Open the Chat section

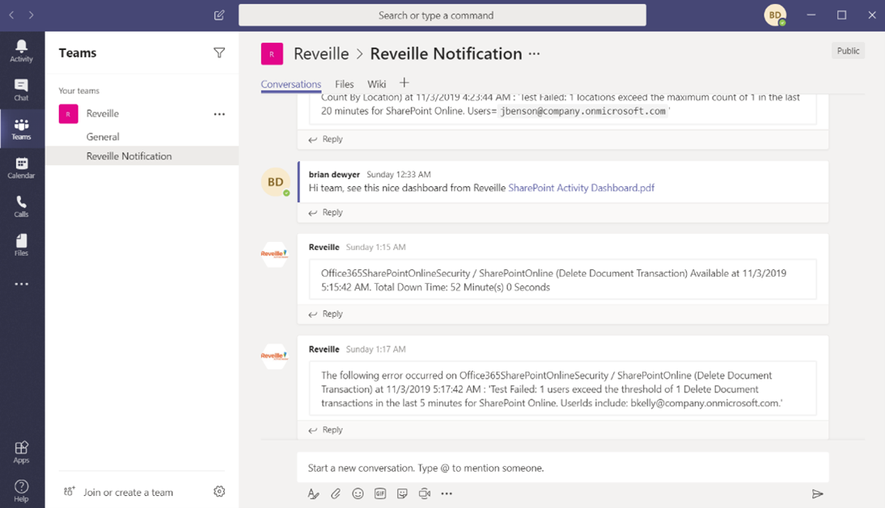[22, 90]
